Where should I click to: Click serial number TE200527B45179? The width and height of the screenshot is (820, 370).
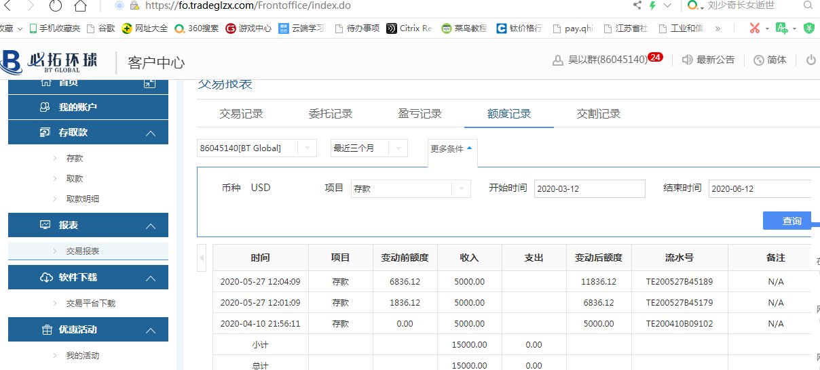[x=679, y=303]
